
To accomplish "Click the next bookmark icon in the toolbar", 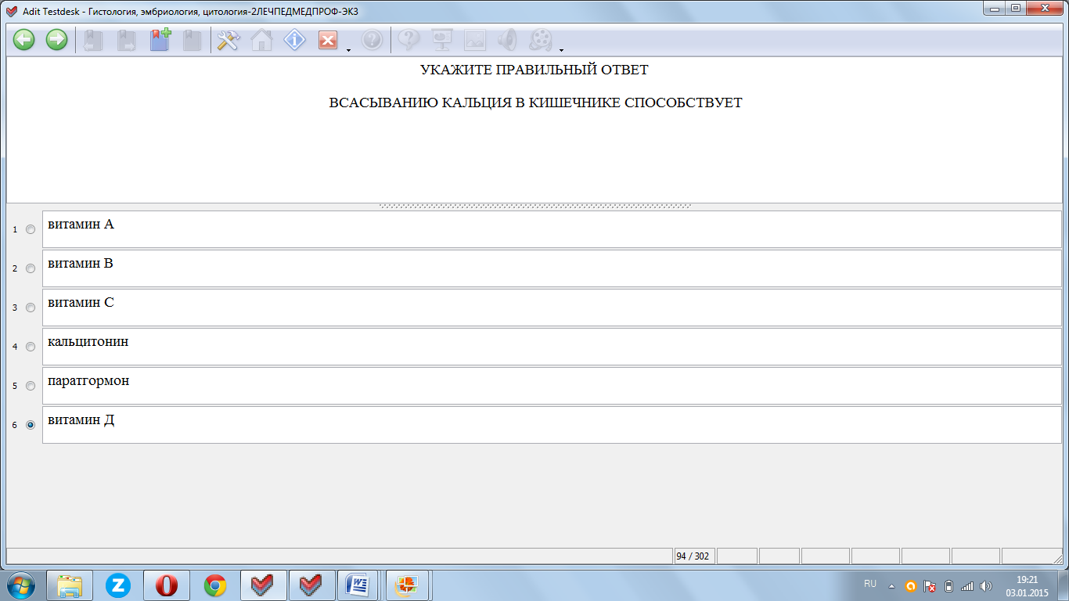I will click(x=126, y=40).
